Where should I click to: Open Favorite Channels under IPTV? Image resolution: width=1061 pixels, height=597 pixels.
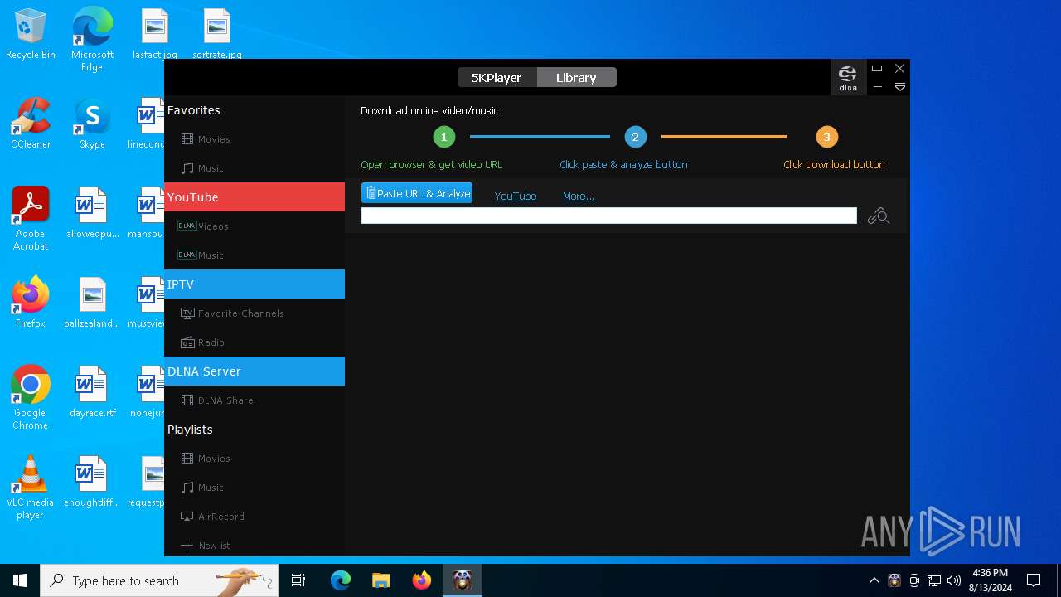coord(254,313)
